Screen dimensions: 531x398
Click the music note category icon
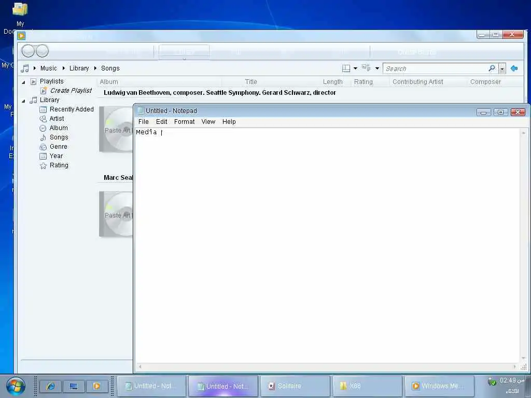[25, 68]
